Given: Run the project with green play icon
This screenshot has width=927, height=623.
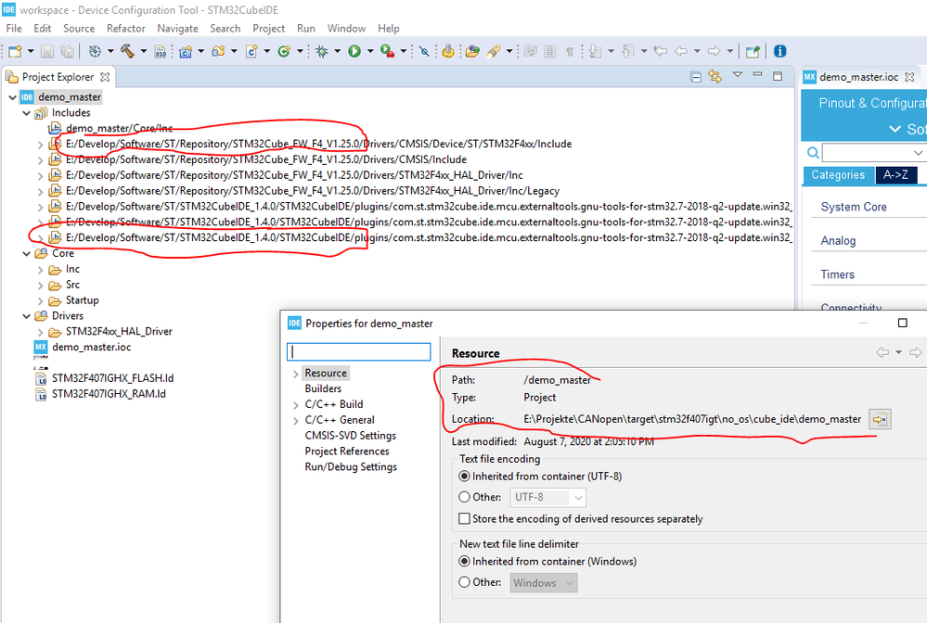Looking at the screenshot, I should [x=354, y=51].
